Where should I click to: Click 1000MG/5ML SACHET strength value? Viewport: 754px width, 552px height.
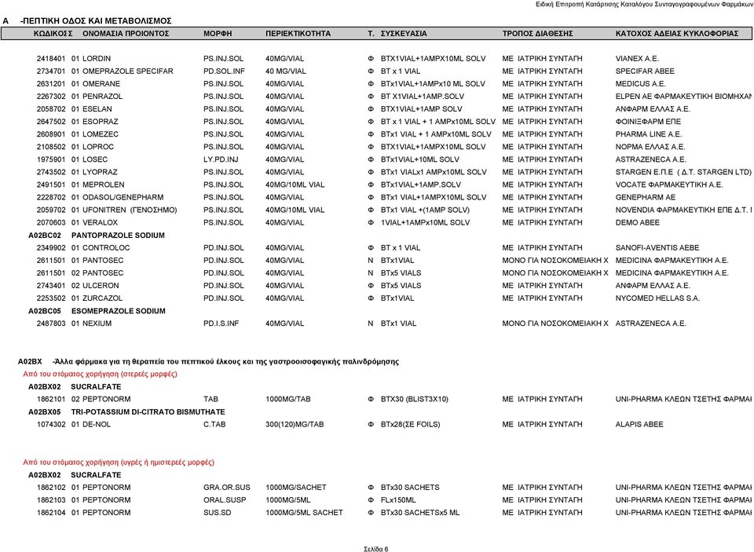[x=305, y=513]
